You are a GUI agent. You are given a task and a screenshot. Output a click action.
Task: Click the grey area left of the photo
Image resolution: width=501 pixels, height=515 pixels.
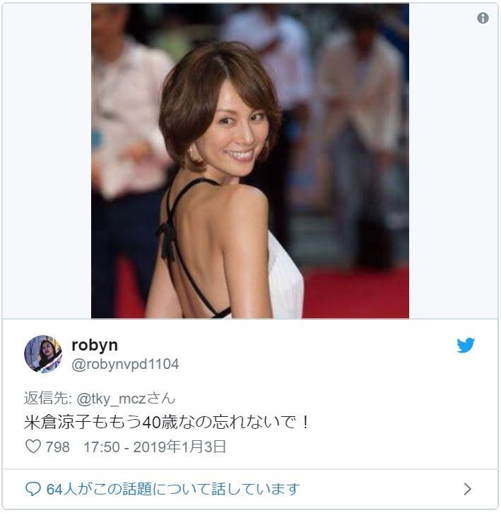pyautogui.click(x=47, y=161)
